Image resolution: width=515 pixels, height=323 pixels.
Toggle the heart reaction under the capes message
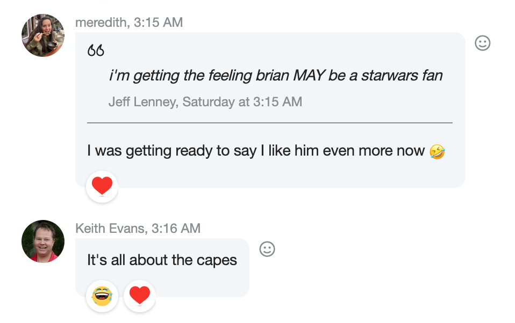click(x=140, y=296)
